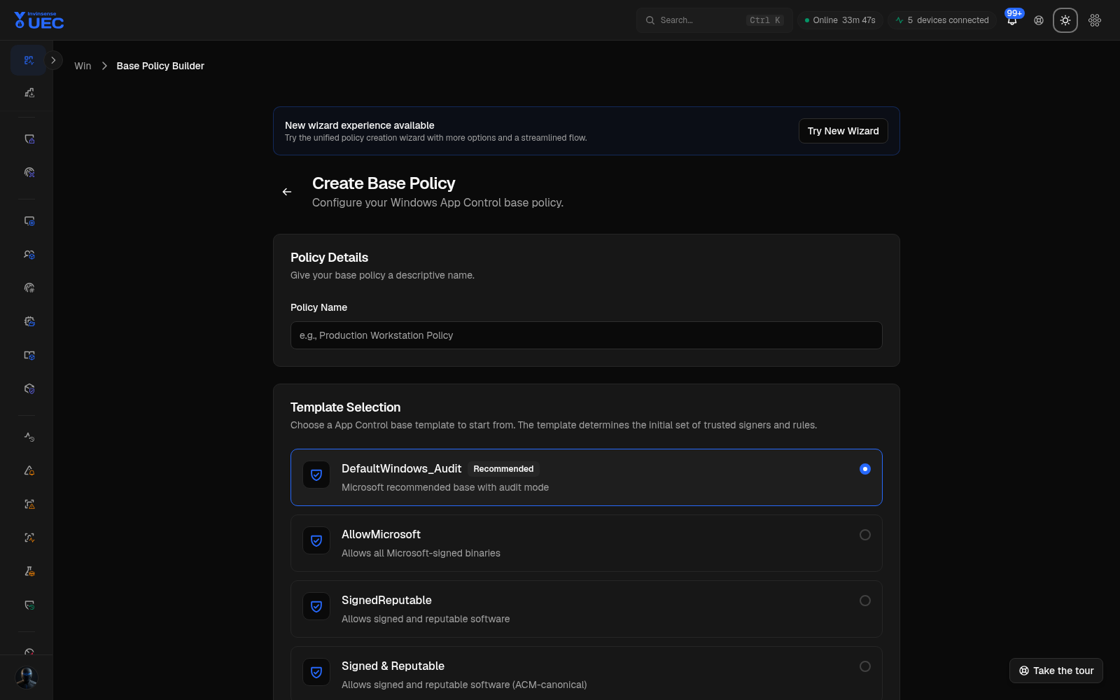
Task: Open the flower-shaped apps icon at top right
Action: pyautogui.click(x=1095, y=20)
